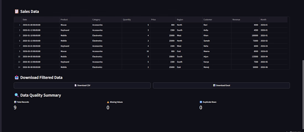Select the date cell 2026-01-12 00:00:00

pos(40,30)
